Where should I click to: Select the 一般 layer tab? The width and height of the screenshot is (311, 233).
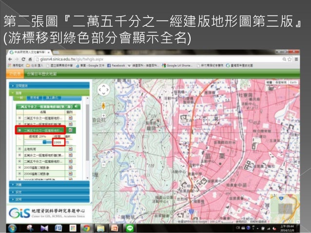20,98
